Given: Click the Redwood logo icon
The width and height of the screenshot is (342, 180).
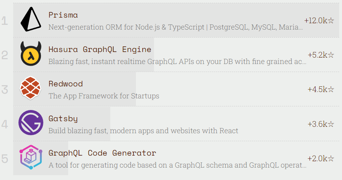Looking at the screenshot, I should point(31,89).
